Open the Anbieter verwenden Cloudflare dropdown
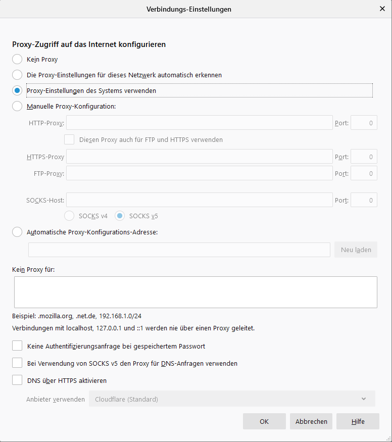392x442 pixels. [x=232, y=399]
